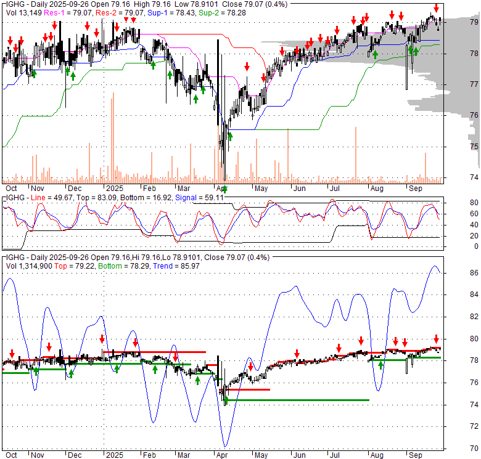Click the Sup-2 = 78.28 legend label
Image resolution: width=481 pixels, height=459 pixels.
(223, 13)
